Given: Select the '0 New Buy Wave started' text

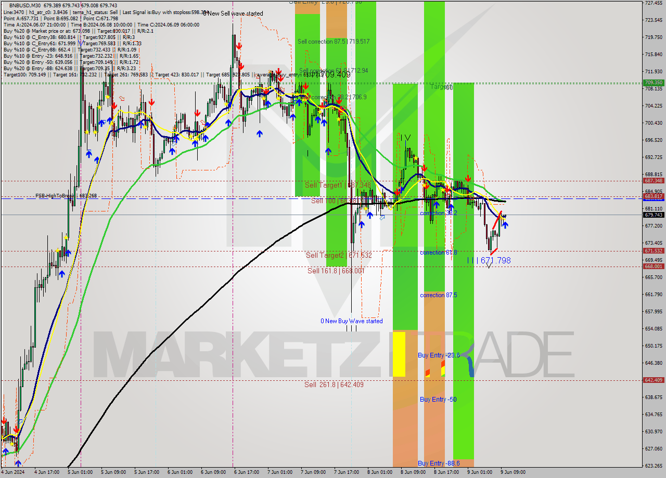Looking at the screenshot, I should click(x=352, y=321).
